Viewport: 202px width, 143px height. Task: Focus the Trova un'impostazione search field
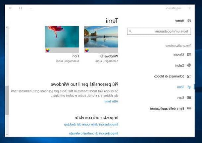tap(159, 31)
